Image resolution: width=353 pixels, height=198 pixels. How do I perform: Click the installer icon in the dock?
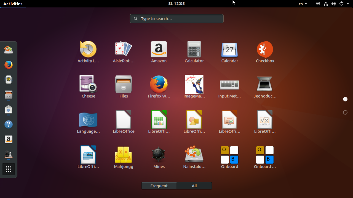coord(9,50)
